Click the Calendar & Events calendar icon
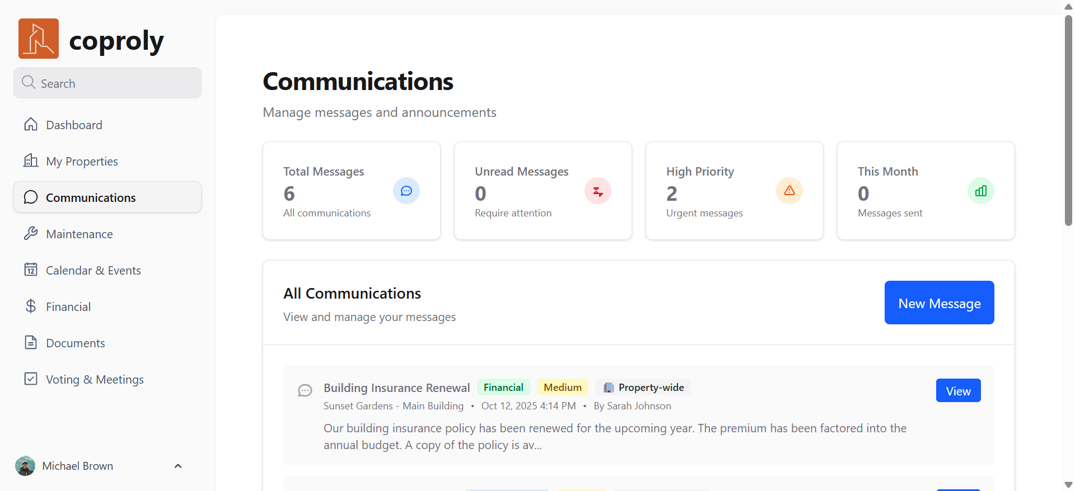1075x491 pixels. [31, 270]
